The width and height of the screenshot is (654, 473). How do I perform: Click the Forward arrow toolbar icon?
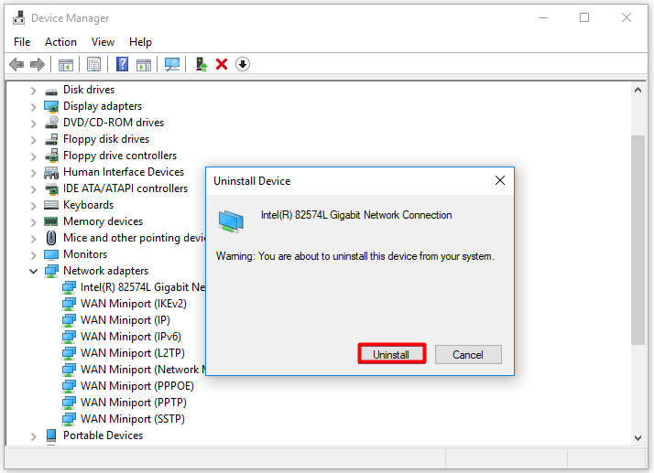(x=38, y=65)
